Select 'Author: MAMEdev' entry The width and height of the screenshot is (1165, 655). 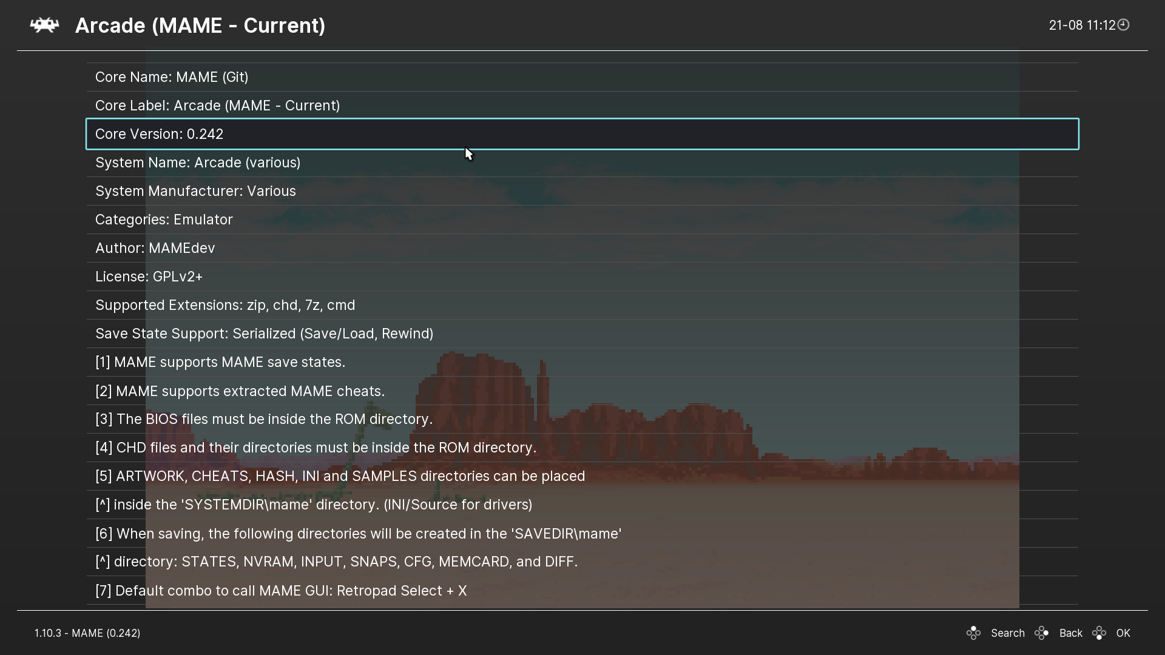tap(582, 248)
